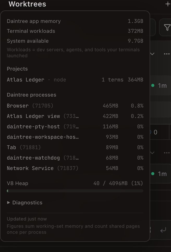Click the 364MB Atlas Ledger project value
The width and height of the screenshot is (171, 252).
(136, 80)
